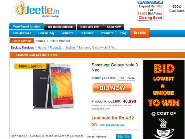Switch to Time Based Auction tab
Screen dimensions: 185x139
pos(27,26)
